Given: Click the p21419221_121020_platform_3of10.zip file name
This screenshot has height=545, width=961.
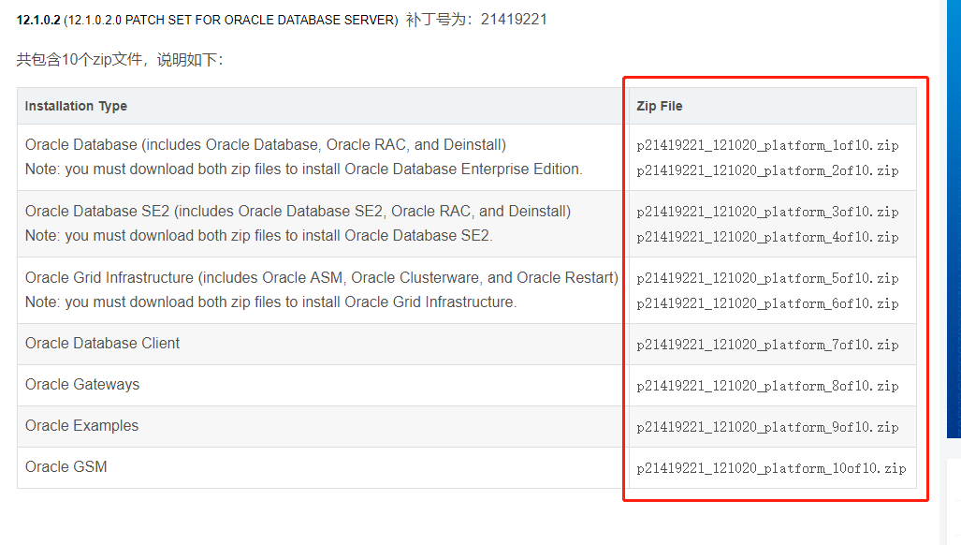Looking at the screenshot, I should click(x=767, y=212).
